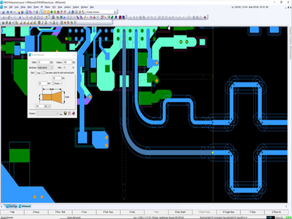
Task: Open the percent unit dropdown
Action: [x=48, y=105]
